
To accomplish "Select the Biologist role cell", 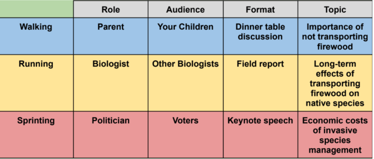I will 110,64.
